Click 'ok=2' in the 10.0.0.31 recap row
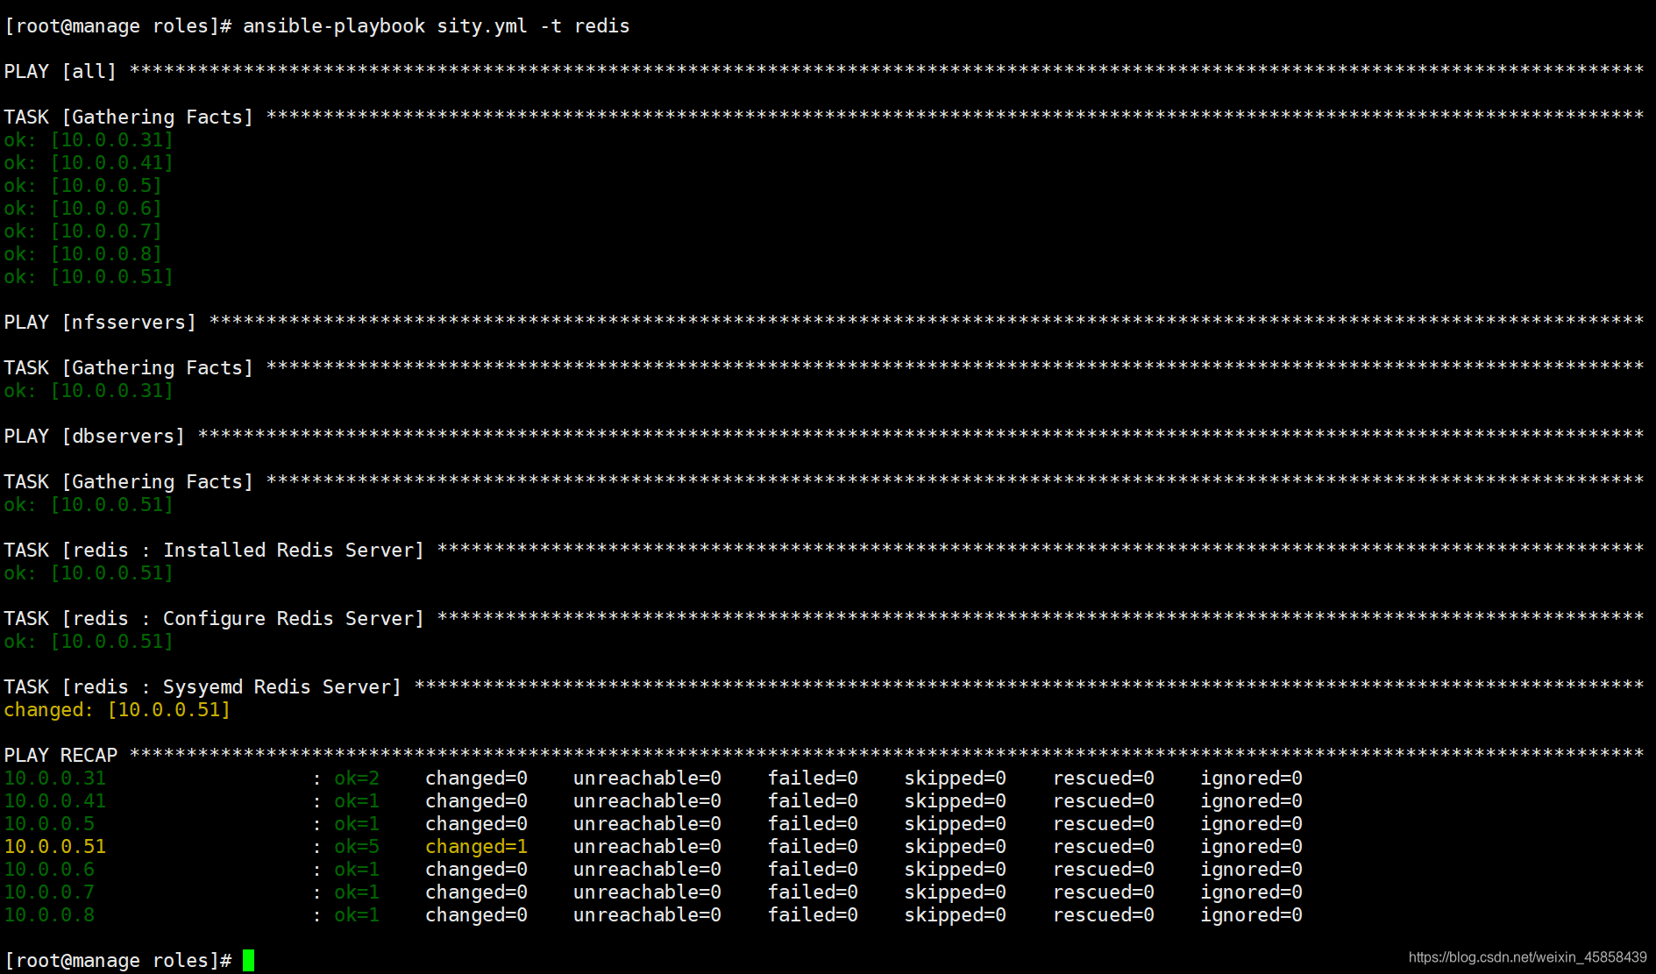The image size is (1656, 974). 357,778
